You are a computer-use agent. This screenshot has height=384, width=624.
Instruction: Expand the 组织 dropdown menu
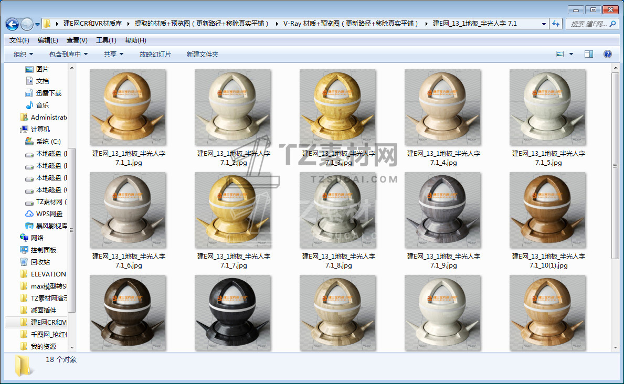pos(23,54)
